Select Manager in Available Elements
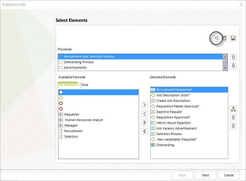 [99, 126]
